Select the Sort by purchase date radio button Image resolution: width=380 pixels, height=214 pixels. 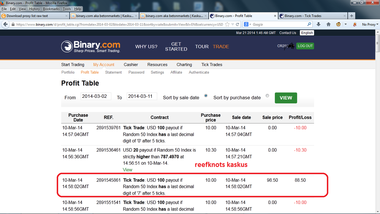coord(267,96)
